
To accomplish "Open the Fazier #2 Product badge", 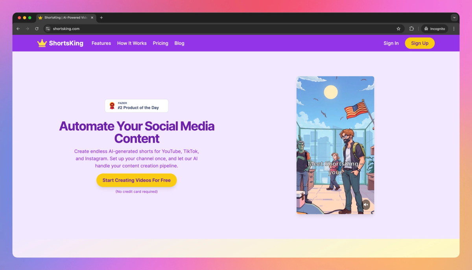I will click(136, 106).
